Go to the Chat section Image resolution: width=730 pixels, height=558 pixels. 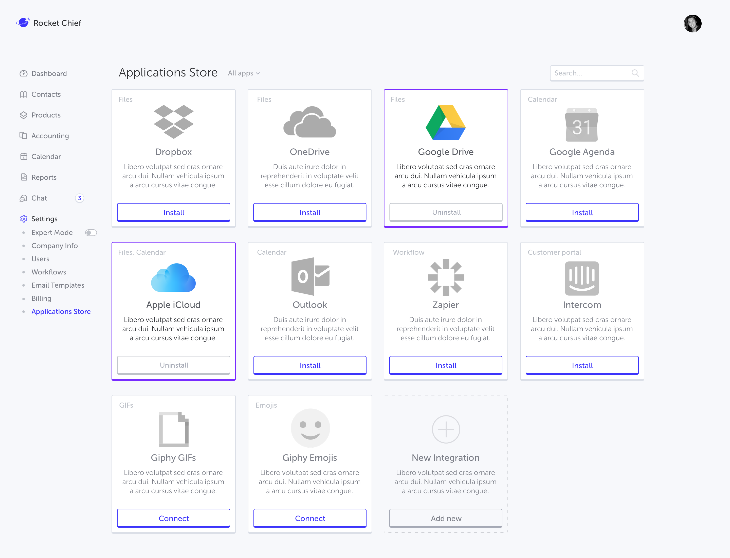39,198
